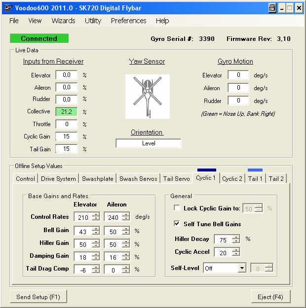306x308 pixels.
Task: Click Aileron Damping Gain spinner arrows
Action: coord(126,257)
